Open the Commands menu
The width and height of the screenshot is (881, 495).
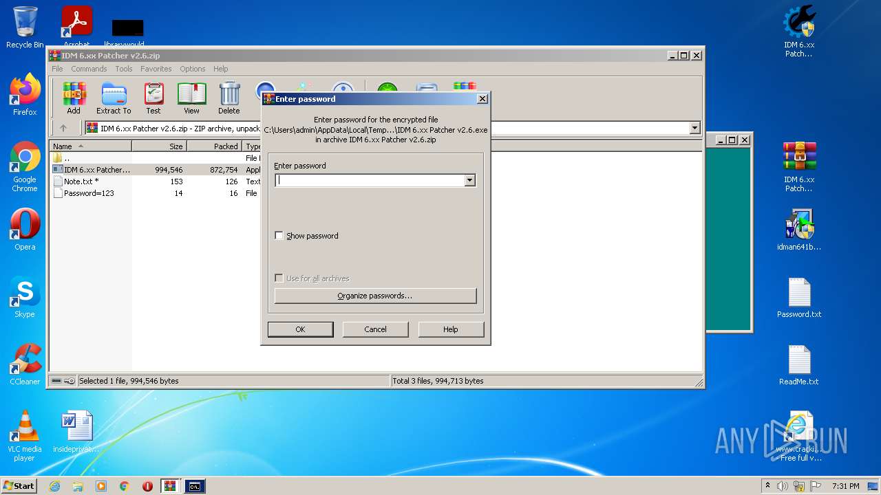[89, 69]
